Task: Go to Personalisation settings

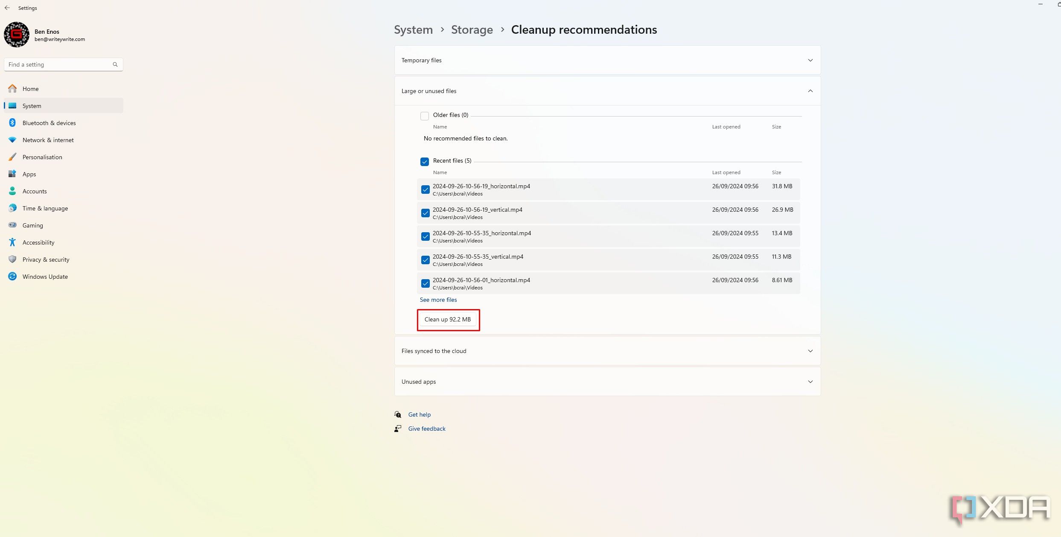Action: (x=64, y=157)
